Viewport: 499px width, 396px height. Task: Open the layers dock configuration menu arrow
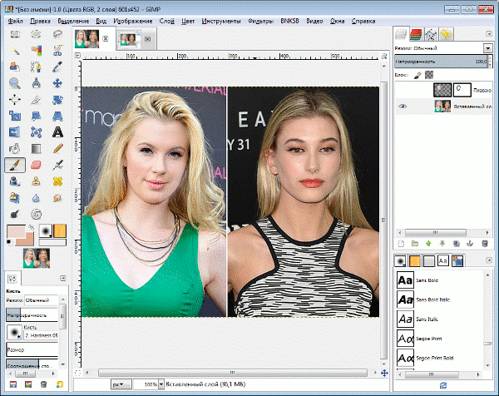489,34
